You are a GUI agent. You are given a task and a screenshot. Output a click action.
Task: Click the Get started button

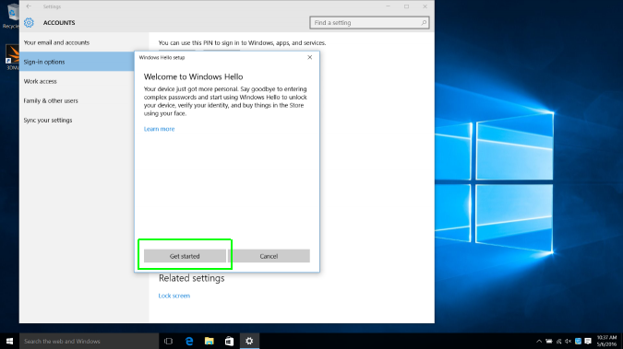pyautogui.click(x=185, y=256)
